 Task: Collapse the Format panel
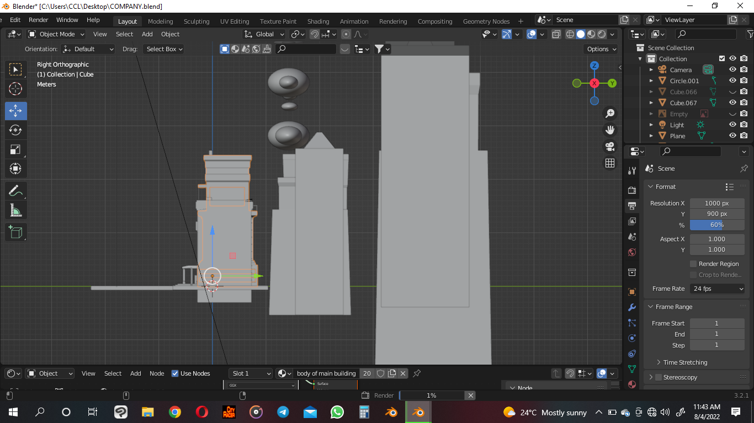click(x=666, y=187)
